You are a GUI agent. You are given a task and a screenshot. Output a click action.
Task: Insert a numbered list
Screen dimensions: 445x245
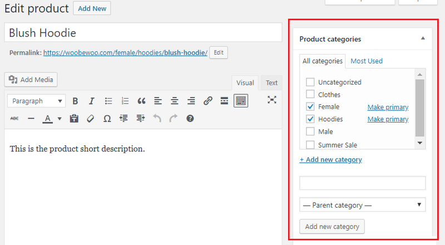point(125,101)
